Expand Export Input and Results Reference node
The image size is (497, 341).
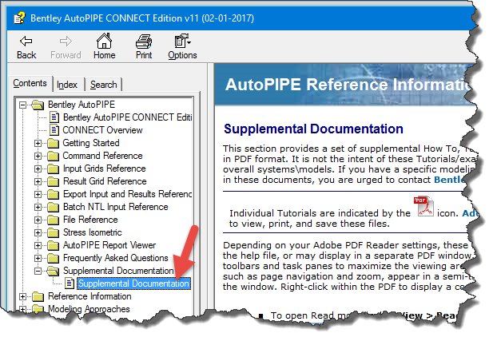coord(38,194)
